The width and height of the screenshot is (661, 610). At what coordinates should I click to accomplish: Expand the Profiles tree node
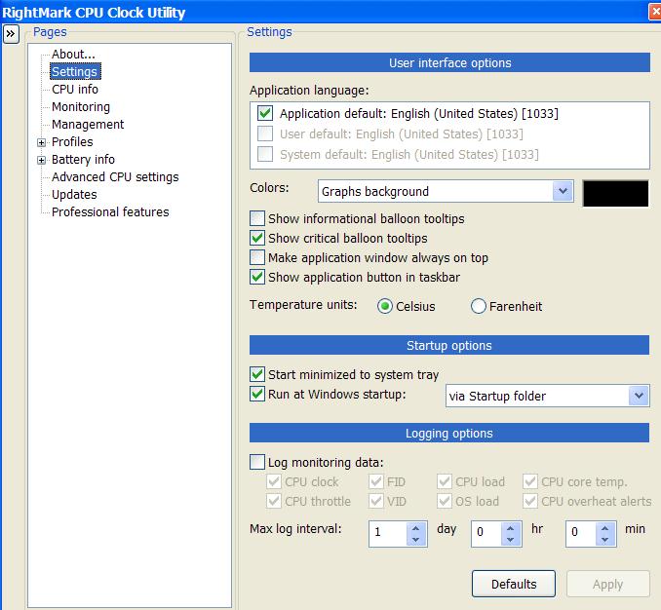tap(41, 142)
